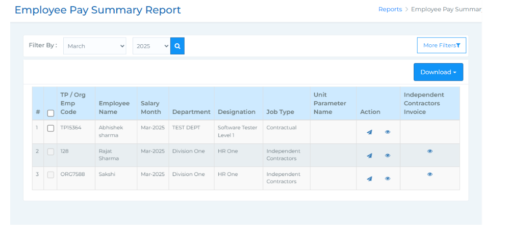This screenshot has height=236, width=507.
Task: Click the search magnifier icon button
Action: coord(178,46)
